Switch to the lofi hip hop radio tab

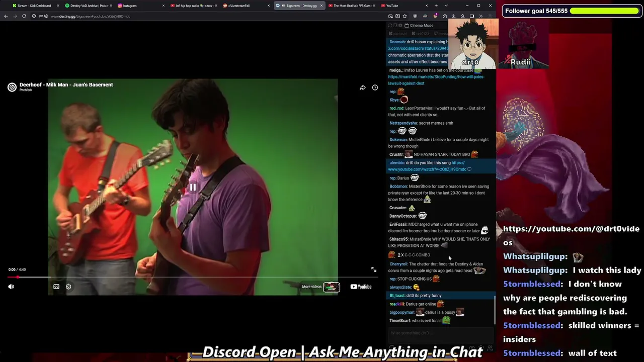coord(194,6)
